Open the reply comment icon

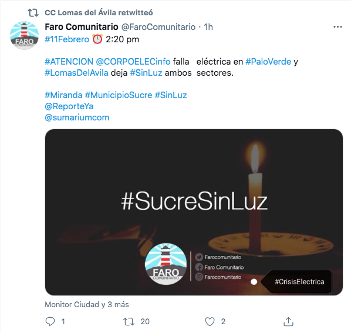point(50,322)
